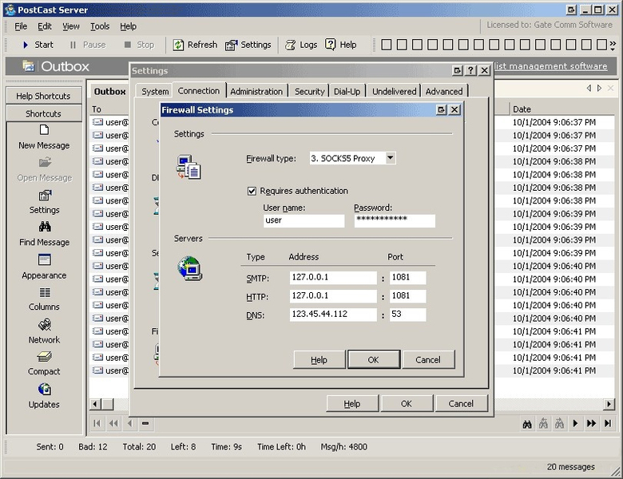This screenshot has width=623, height=479.
Task: Switch to the Undelivered tab
Action: 394,91
